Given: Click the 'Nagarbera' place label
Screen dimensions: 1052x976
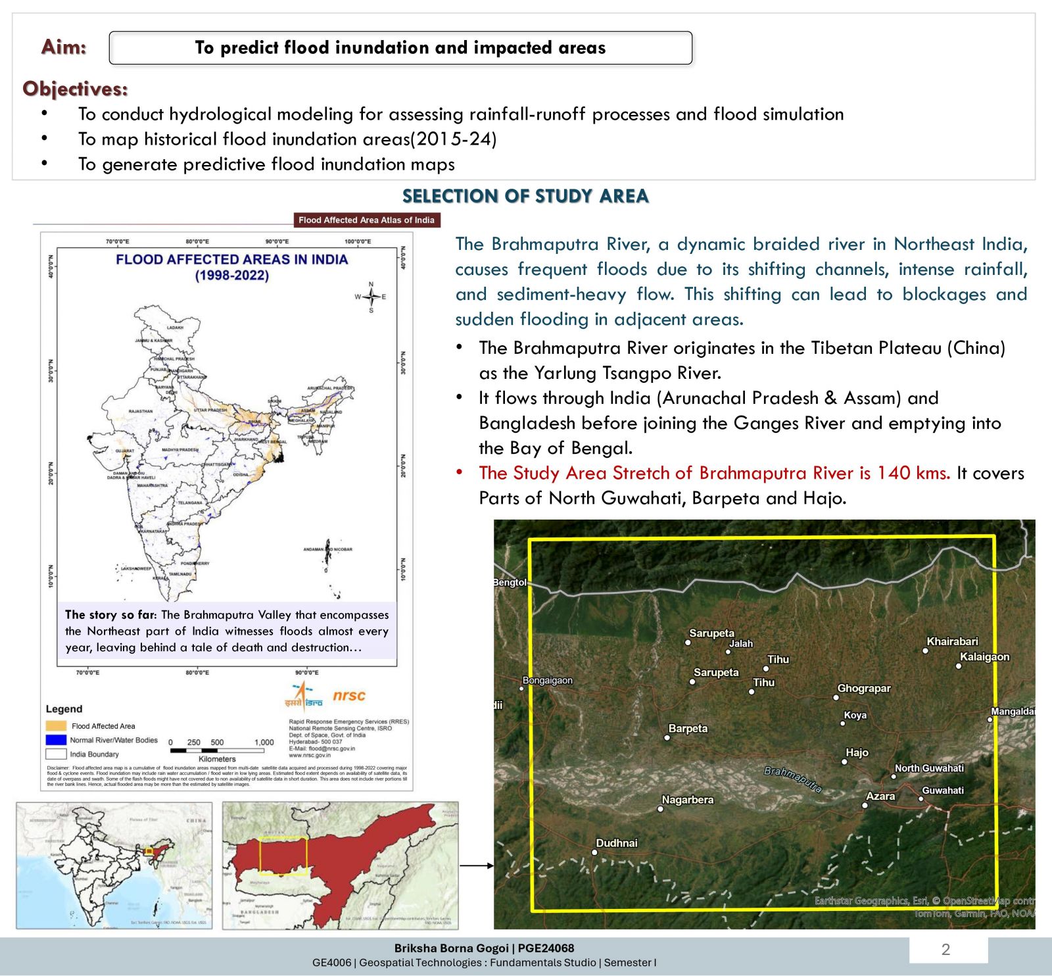Looking at the screenshot, I should (687, 800).
